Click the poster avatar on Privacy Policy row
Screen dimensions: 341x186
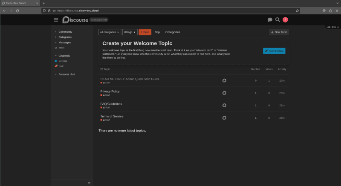click(x=224, y=93)
